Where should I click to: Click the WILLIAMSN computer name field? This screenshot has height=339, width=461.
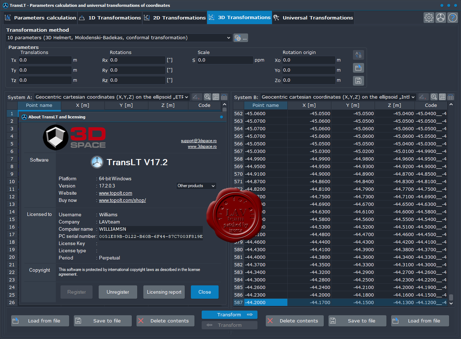(151, 229)
